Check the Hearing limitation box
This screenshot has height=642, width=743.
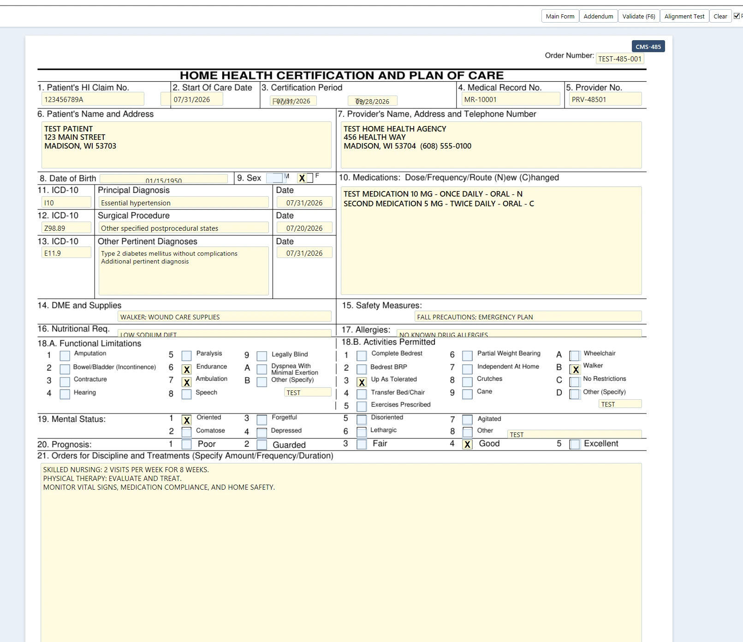(x=65, y=394)
